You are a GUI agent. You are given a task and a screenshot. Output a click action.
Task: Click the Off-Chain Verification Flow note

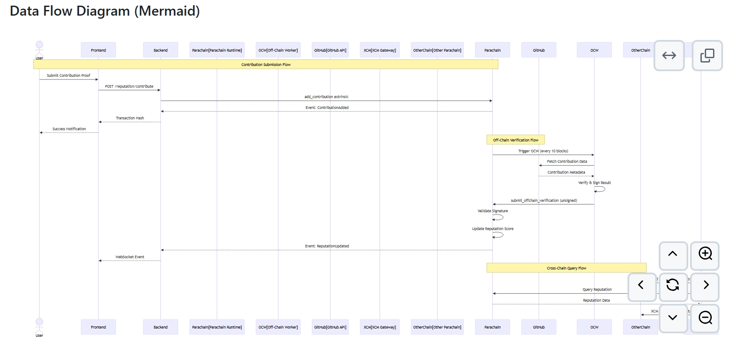[x=516, y=140]
